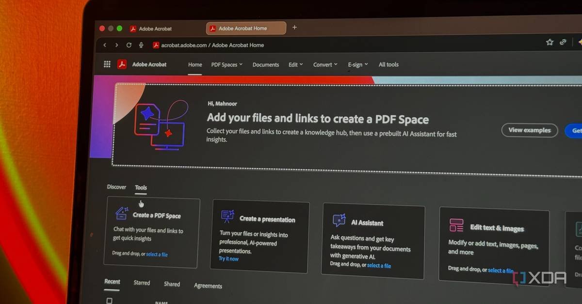Toggle the select-all checkbox in file list

pos(109,301)
